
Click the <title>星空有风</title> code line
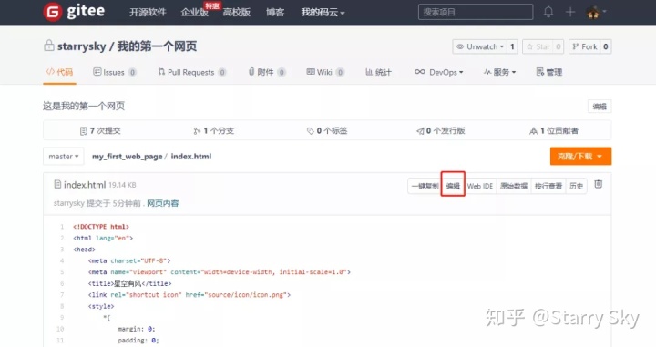point(129,283)
